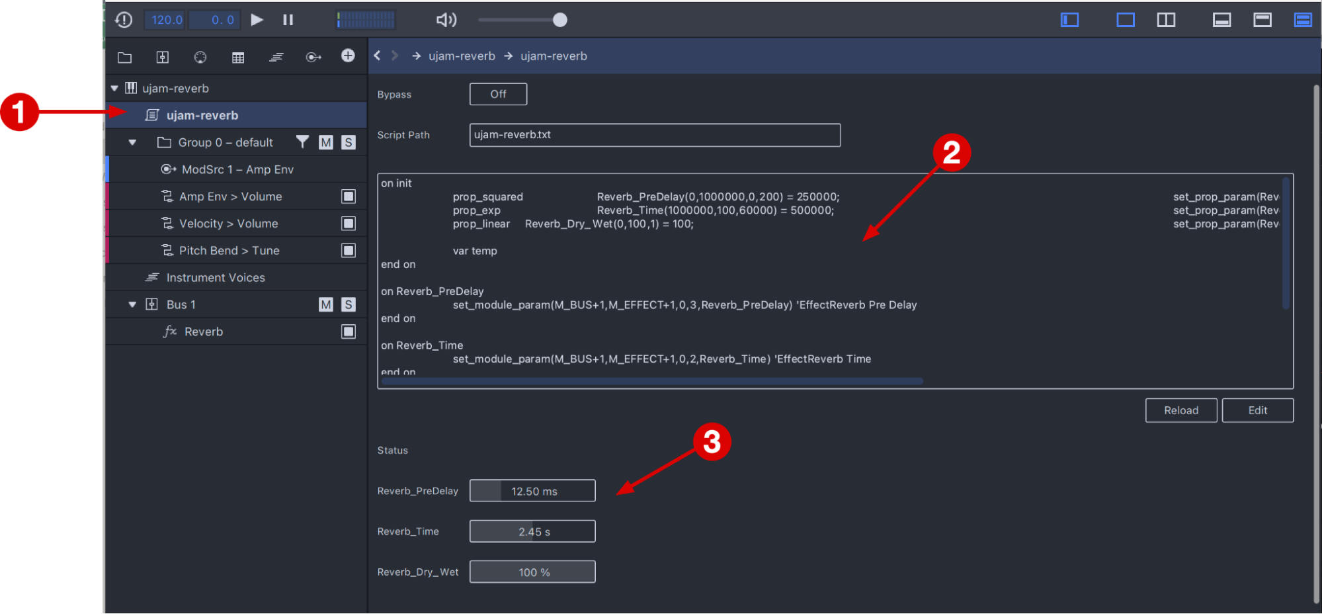Toggle the top panel layout icon
The height and width of the screenshot is (614, 1322).
pos(1262,20)
